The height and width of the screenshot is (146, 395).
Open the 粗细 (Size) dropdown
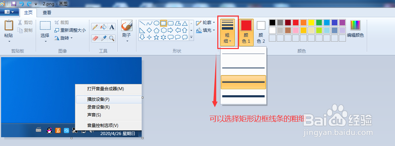(x=228, y=32)
